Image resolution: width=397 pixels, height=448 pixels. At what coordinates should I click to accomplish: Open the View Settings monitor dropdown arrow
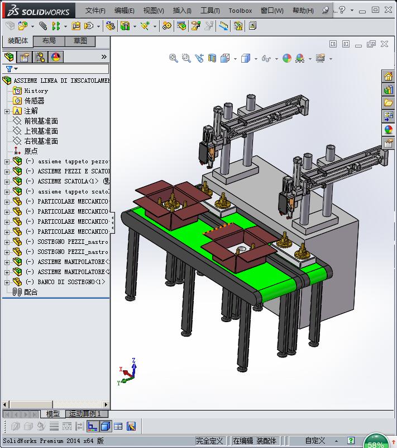click(331, 59)
